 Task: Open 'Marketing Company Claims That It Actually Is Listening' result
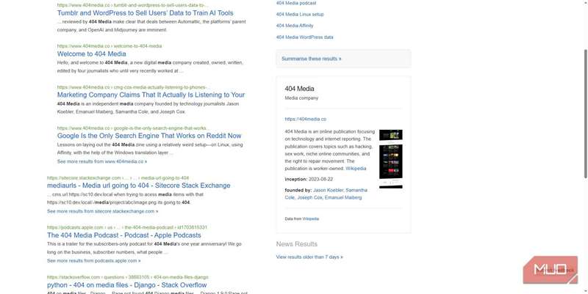(151, 95)
